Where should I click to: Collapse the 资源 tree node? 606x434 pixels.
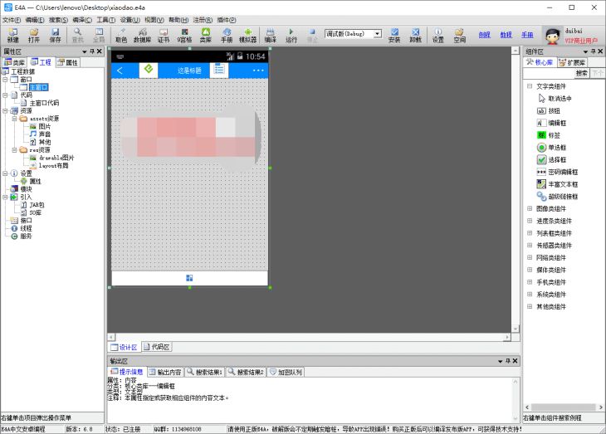pyautogui.click(x=5, y=110)
